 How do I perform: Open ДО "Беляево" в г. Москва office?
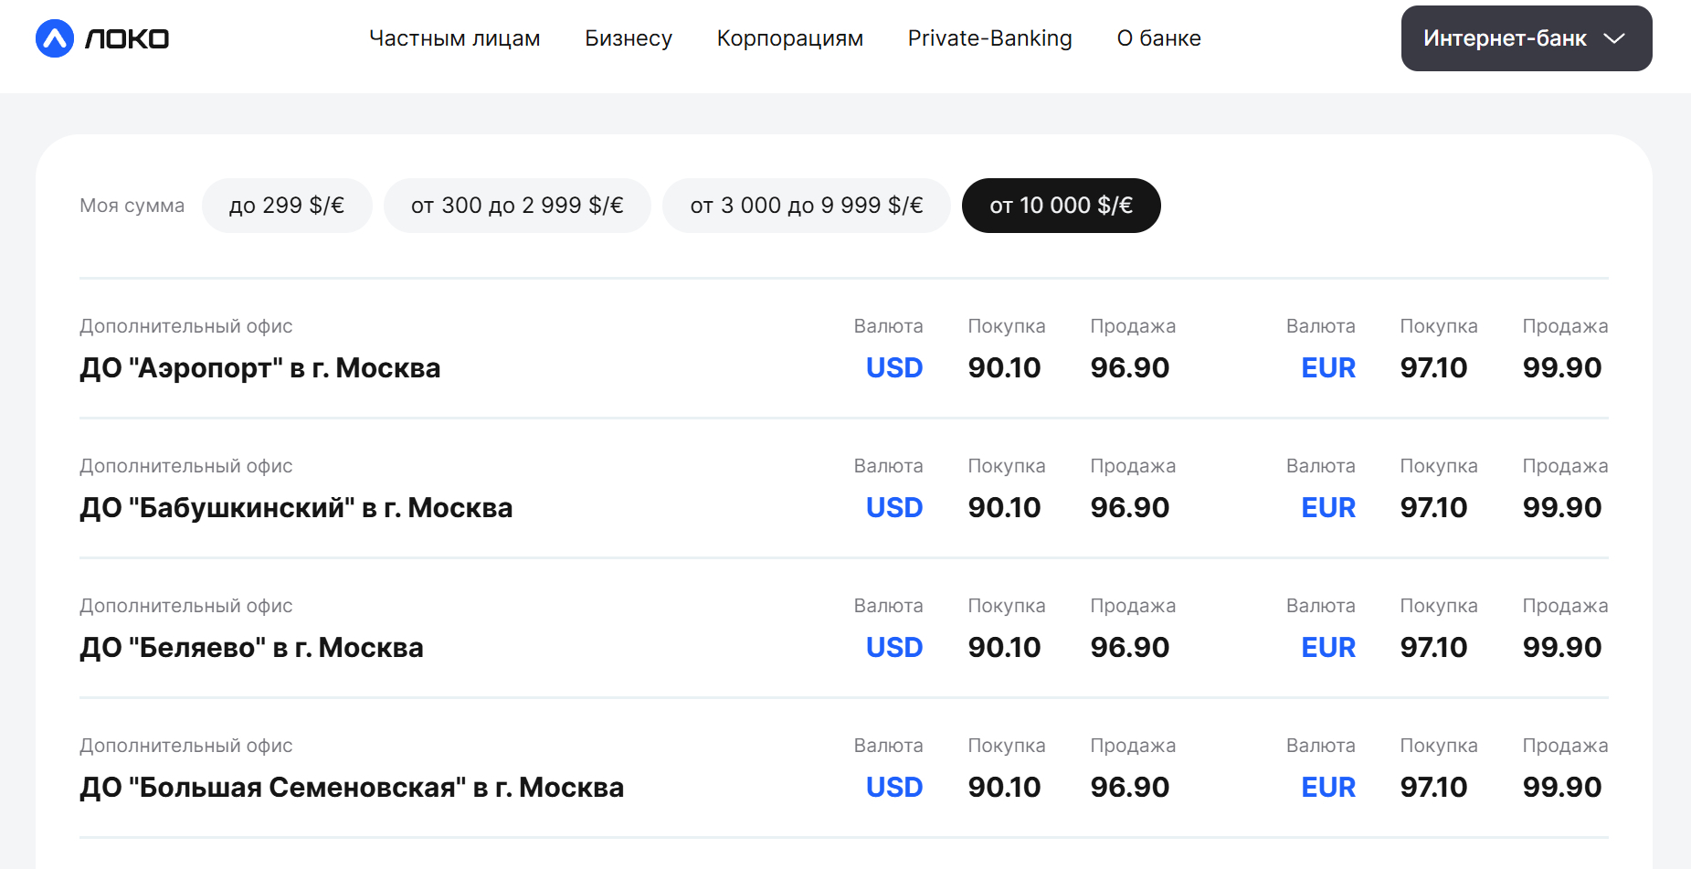click(251, 648)
